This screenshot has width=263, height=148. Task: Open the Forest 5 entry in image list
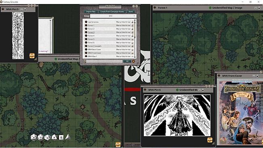coord(91,39)
